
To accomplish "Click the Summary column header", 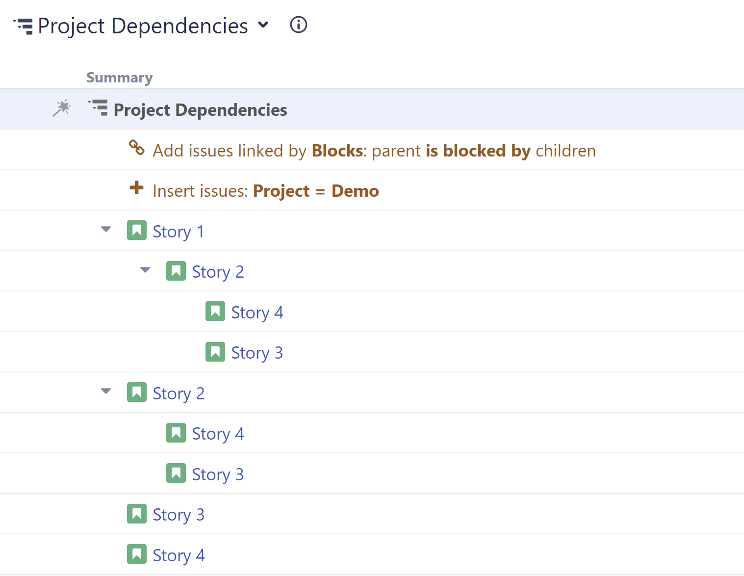I will tap(119, 78).
